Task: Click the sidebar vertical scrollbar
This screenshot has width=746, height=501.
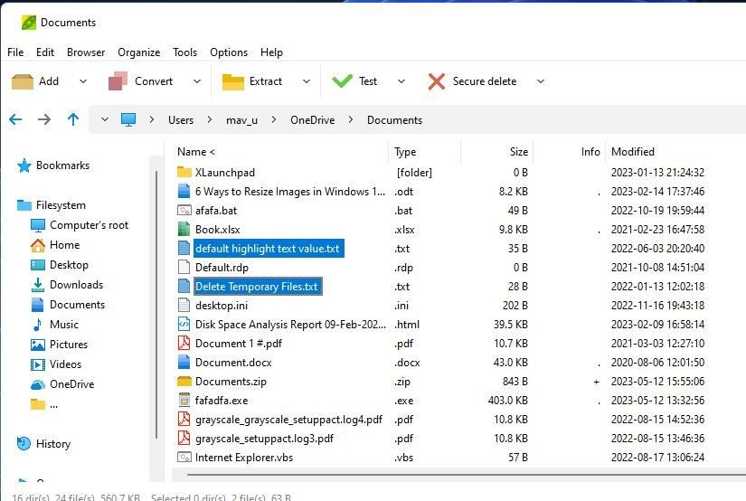Action: 156,305
